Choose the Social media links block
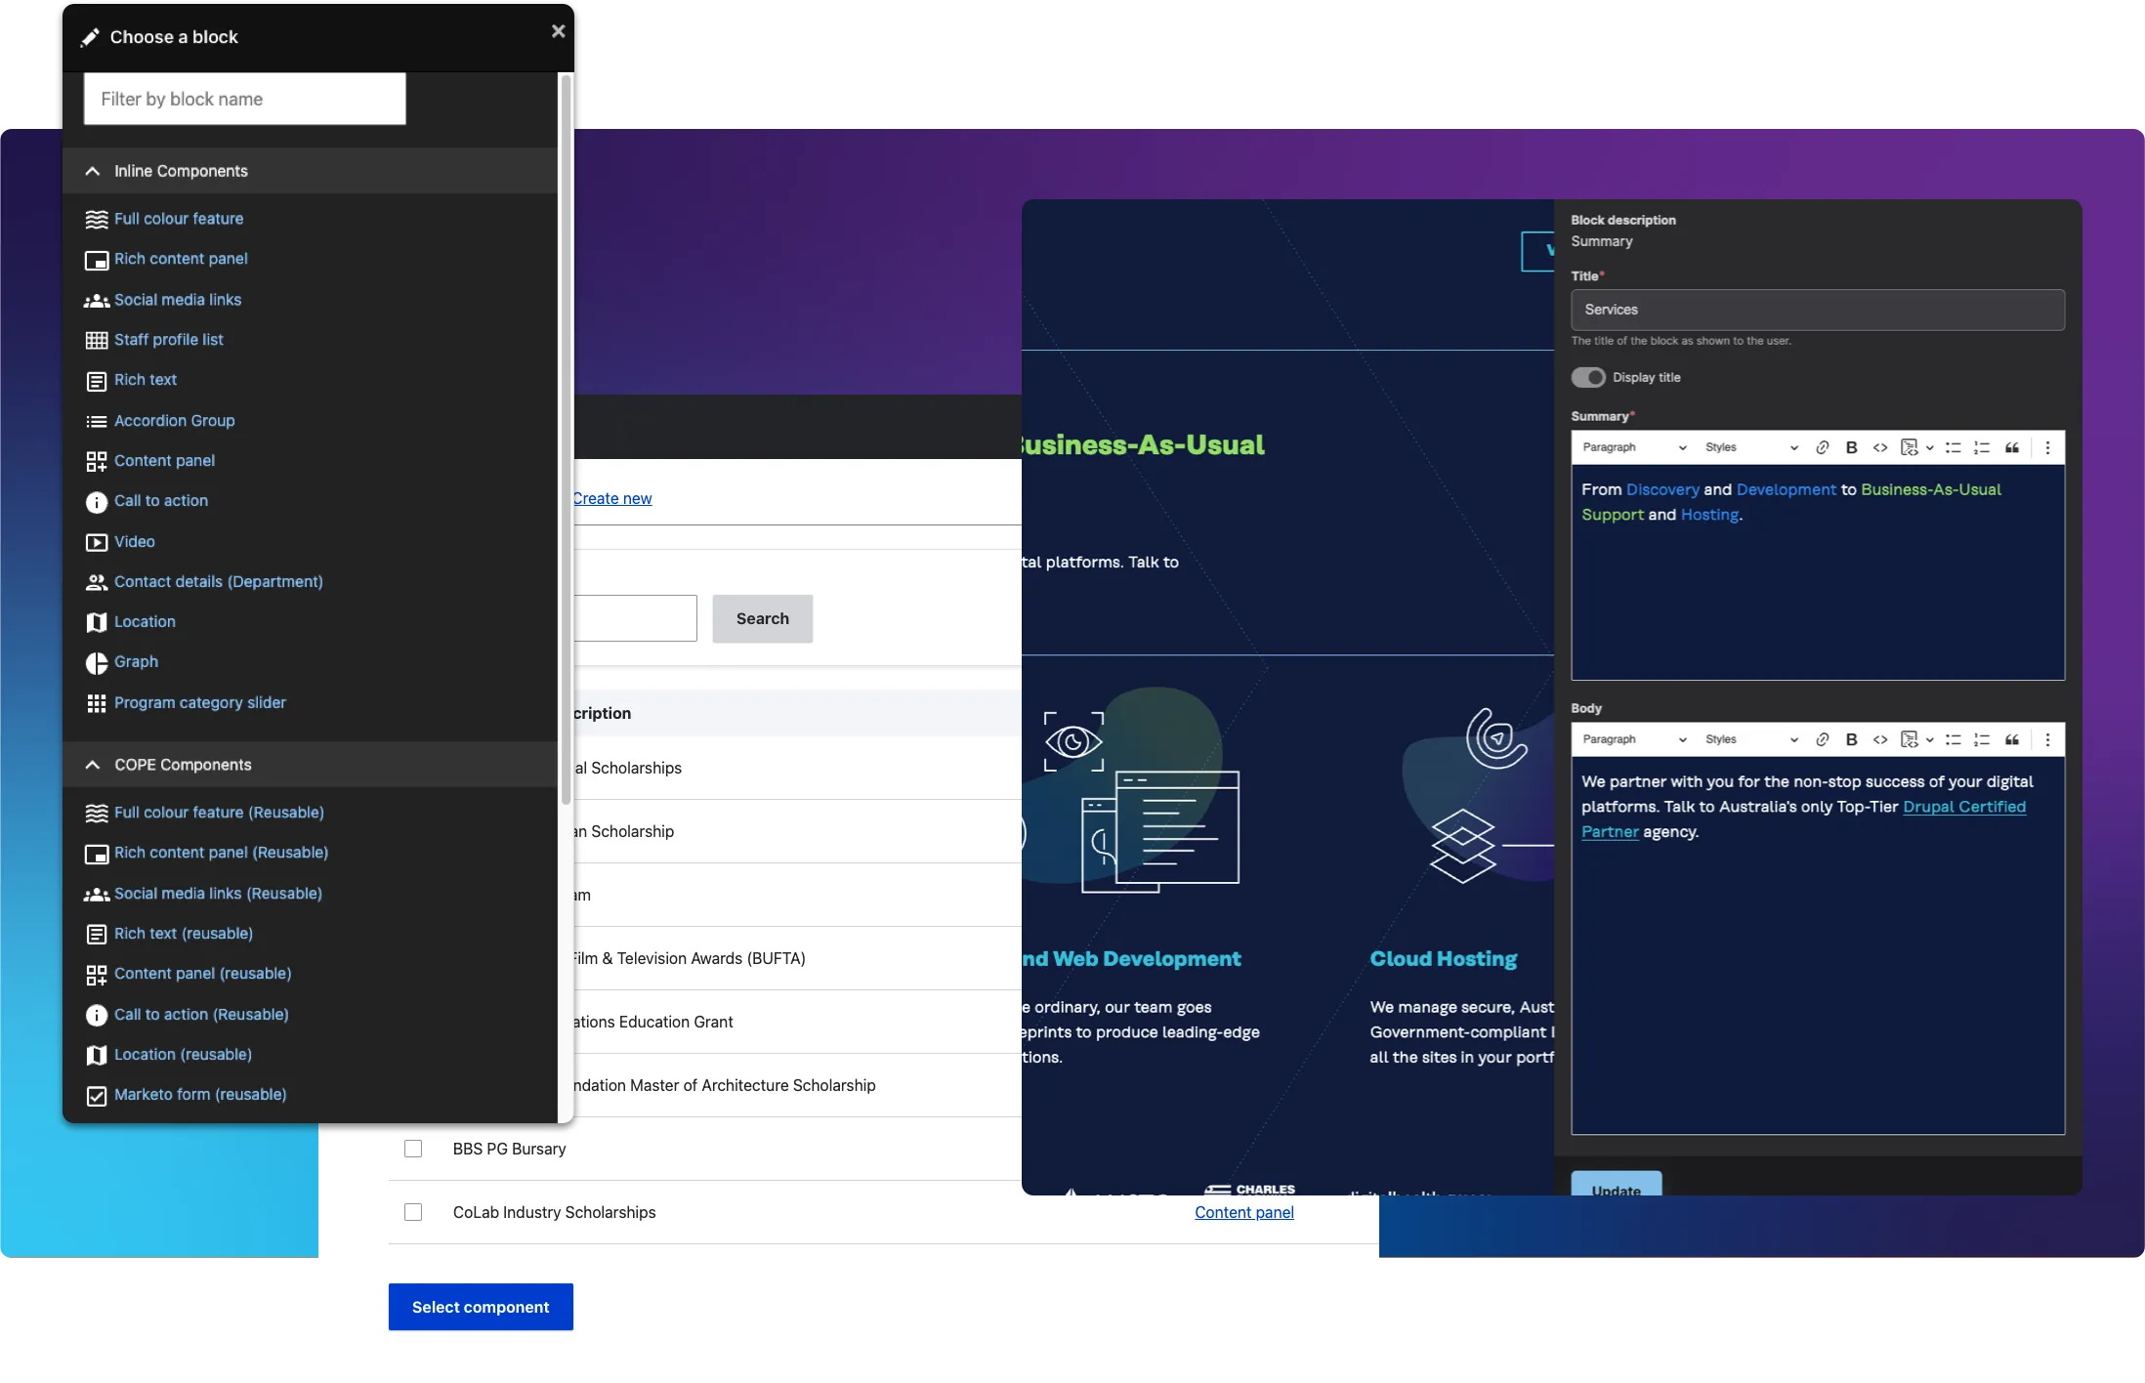 point(178,300)
